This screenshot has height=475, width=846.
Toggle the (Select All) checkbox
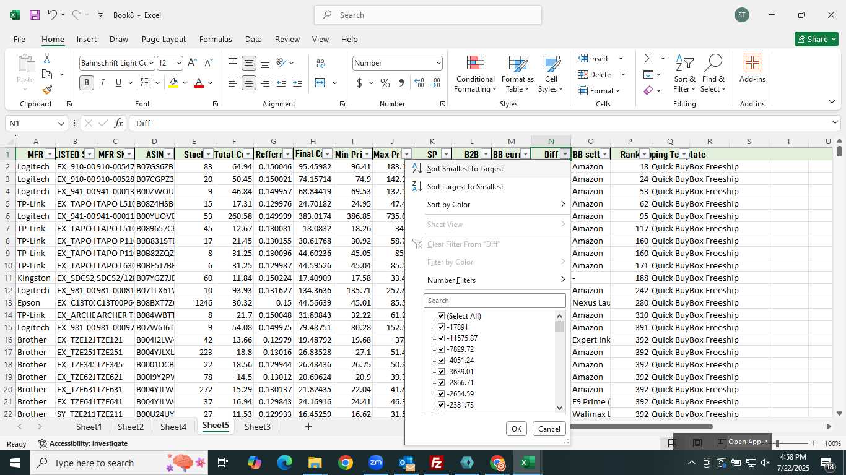[x=441, y=316]
